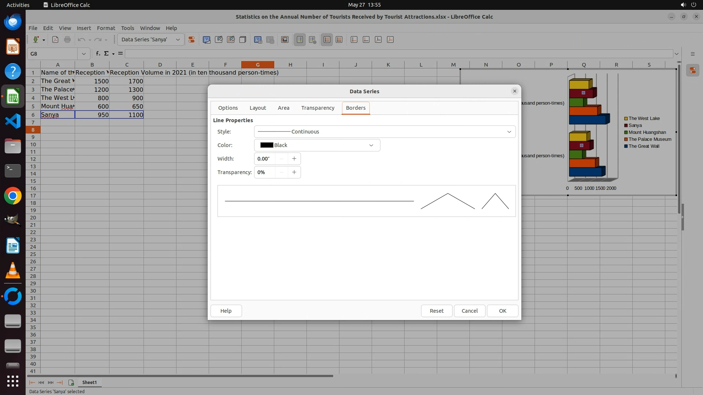Switch to the Transparency tab
Image resolution: width=703 pixels, height=395 pixels.
317,108
